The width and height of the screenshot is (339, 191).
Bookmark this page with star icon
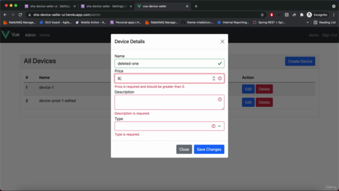tap(262, 15)
